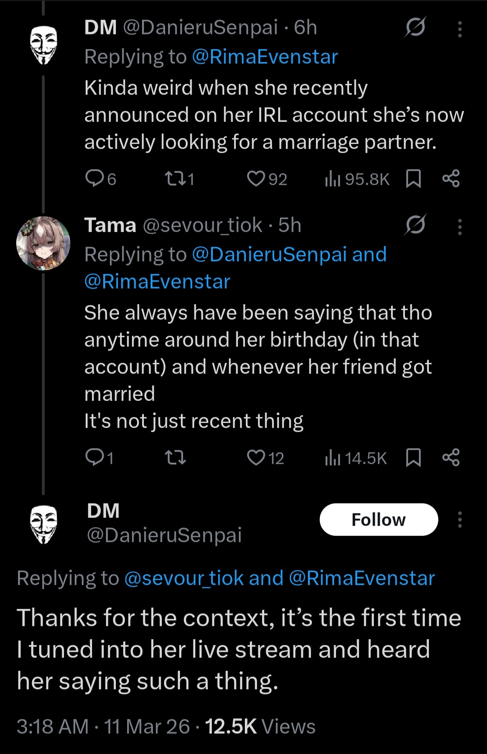
Task: Open more options beside Follow button
Action: [x=459, y=520]
